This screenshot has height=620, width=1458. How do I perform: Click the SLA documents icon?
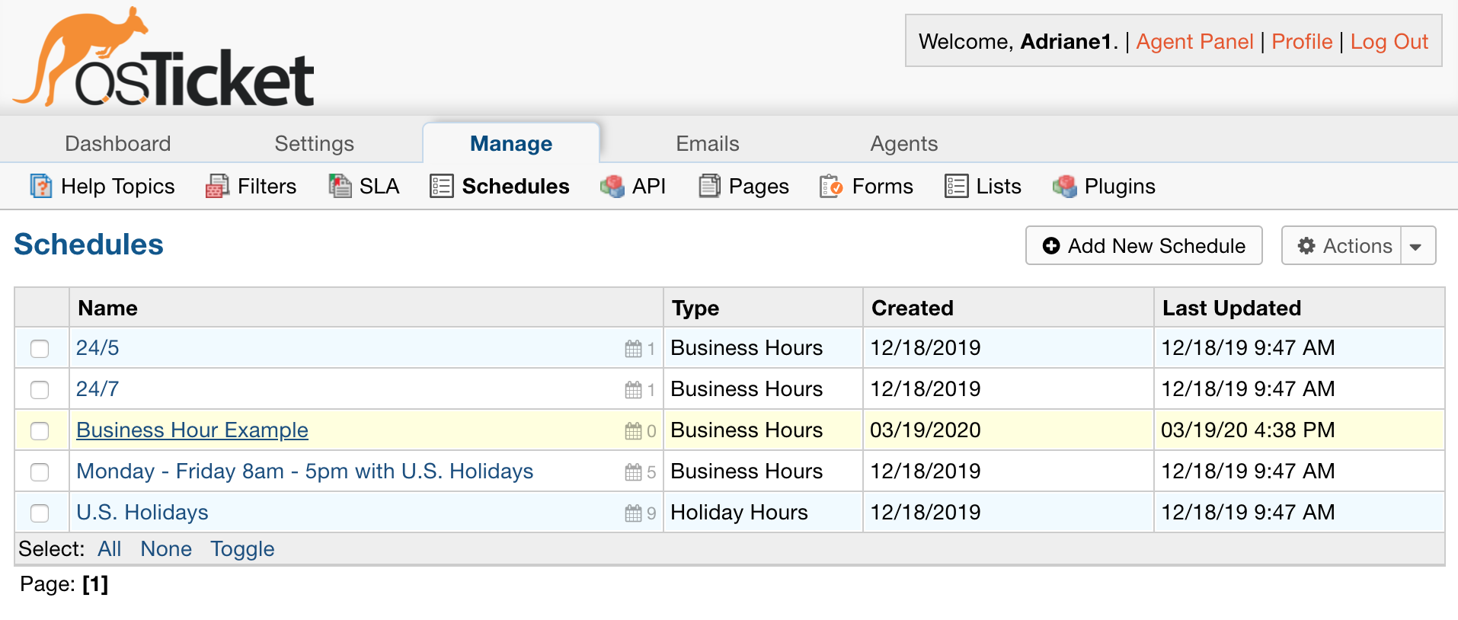[340, 186]
